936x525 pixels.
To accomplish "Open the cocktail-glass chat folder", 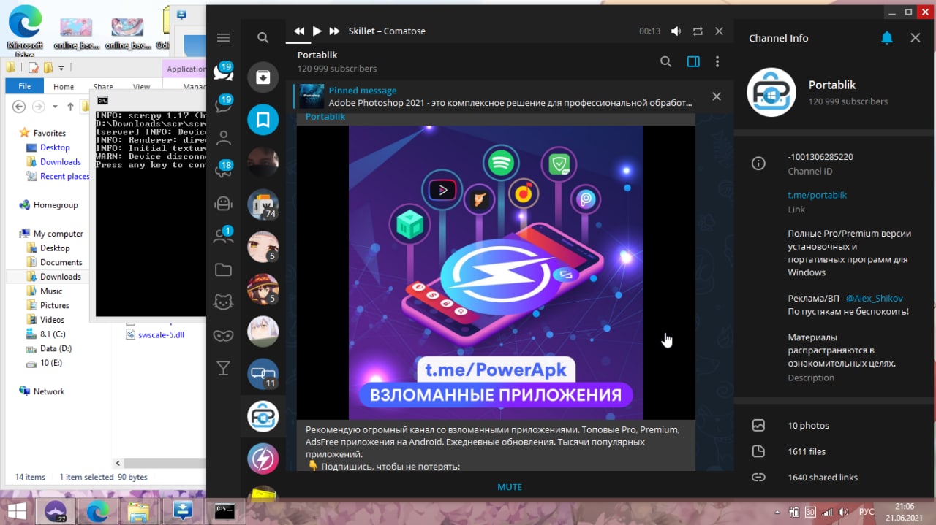I will [x=224, y=369].
